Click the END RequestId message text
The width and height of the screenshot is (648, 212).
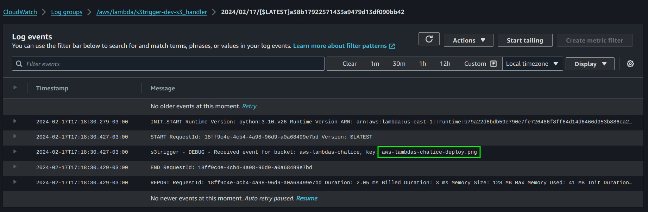click(x=231, y=167)
